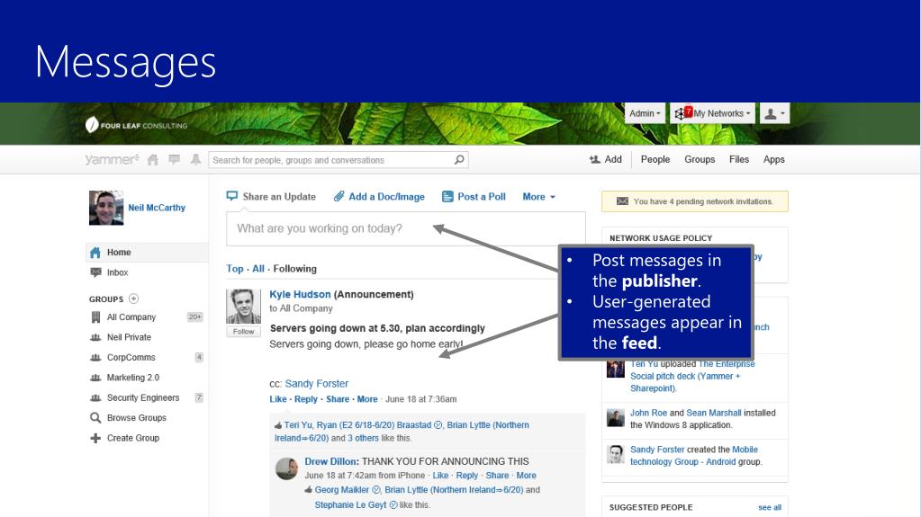
Task: Click the Teri Yu liker link
Action: click(x=298, y=425)
